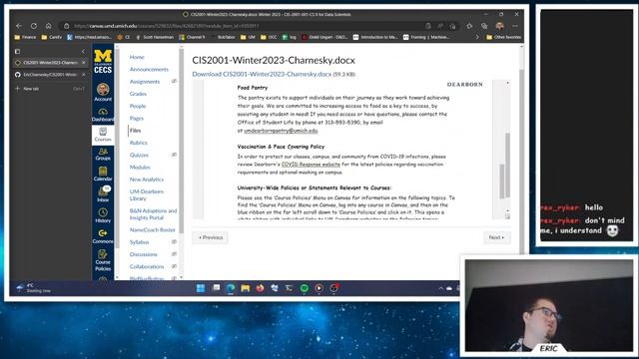The height and width of the screenshot is (359, 639).
Task: Open Scott Hanselman bookmark
Action: 155,37
